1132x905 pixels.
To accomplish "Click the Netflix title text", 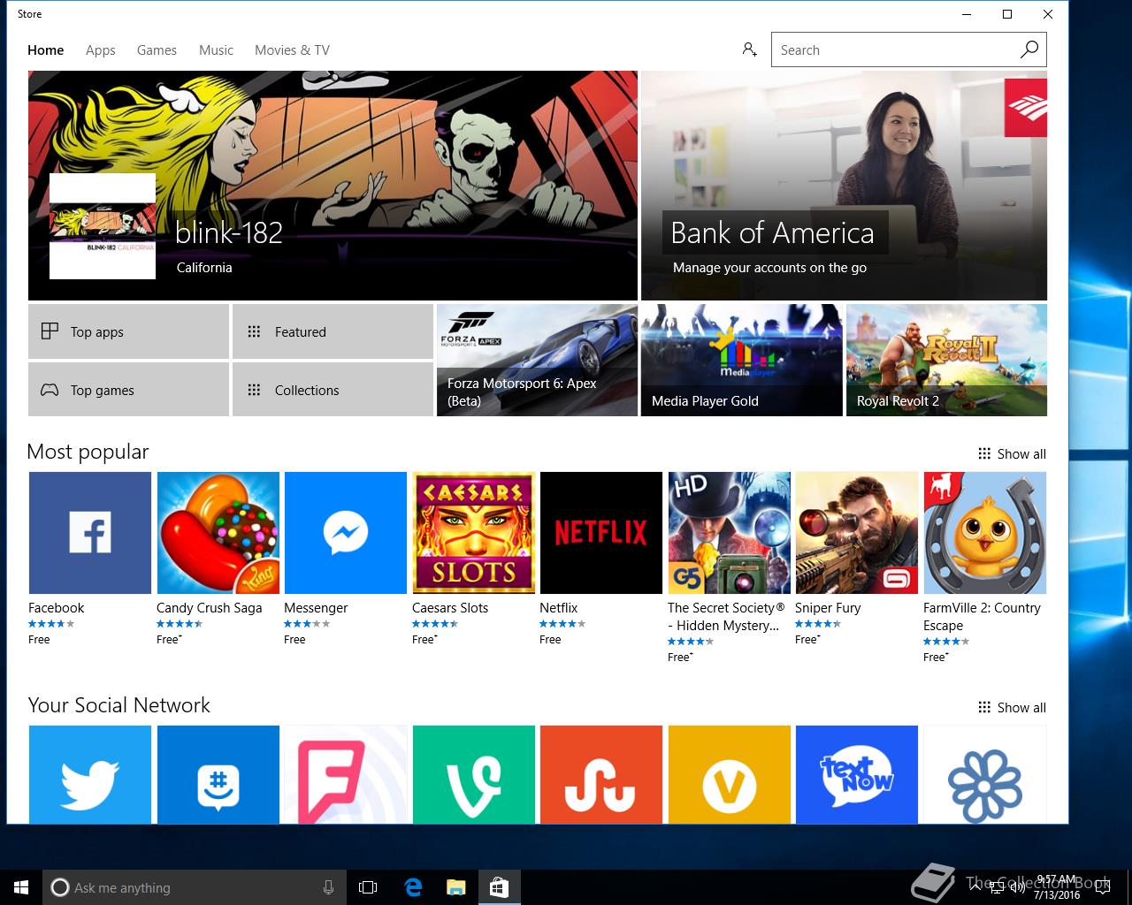I will coord(558,607).
